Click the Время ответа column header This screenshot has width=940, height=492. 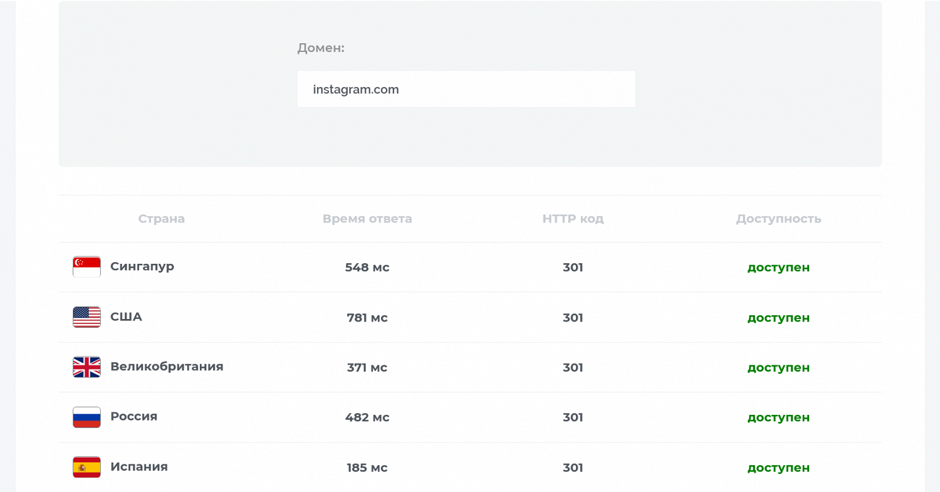[x=367, y=219]
